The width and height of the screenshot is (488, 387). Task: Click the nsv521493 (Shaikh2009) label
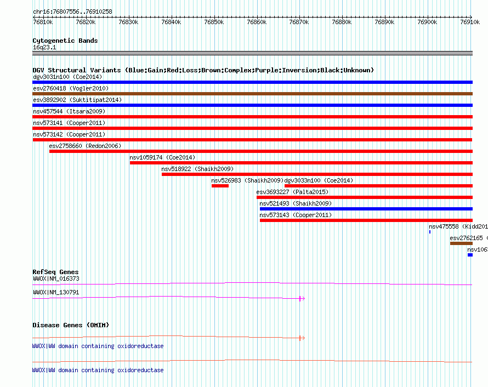(x=296, y=203)
